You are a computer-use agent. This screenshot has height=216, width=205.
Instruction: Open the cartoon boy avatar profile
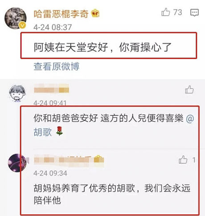point(17,94)
